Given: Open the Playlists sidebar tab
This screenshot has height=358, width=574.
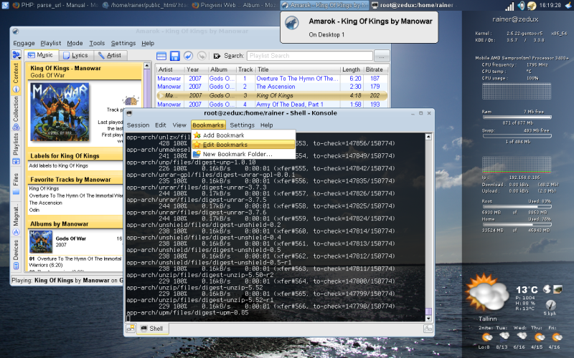Looking at the screenshot, I should [16, 148].
